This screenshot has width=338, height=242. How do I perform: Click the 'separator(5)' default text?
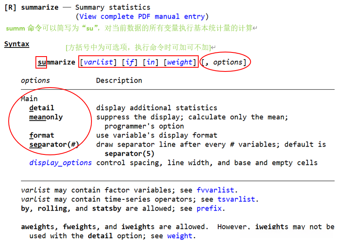[x=129, y=154]
